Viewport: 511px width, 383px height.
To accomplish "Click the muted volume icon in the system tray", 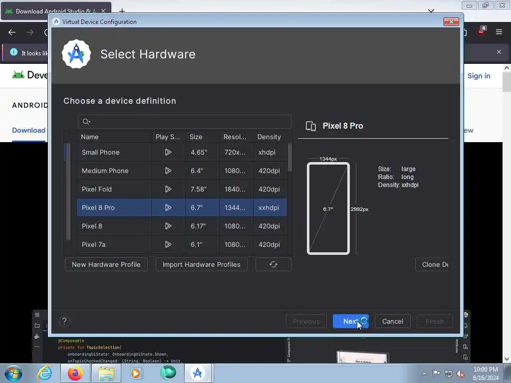I will coord(461,374).
